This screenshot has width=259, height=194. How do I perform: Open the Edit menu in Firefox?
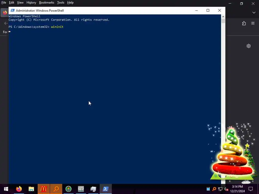[x=12, y=3]
